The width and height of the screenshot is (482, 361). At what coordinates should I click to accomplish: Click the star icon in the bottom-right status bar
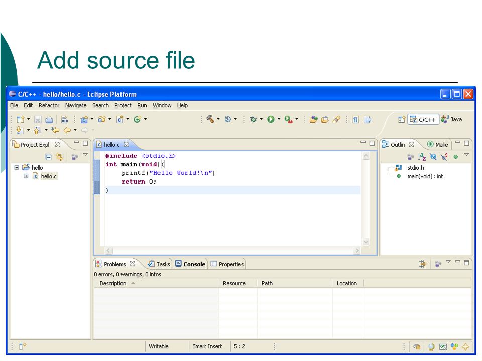pos(465,347)
